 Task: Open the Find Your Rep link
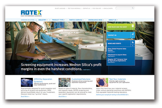click(97, 8)
